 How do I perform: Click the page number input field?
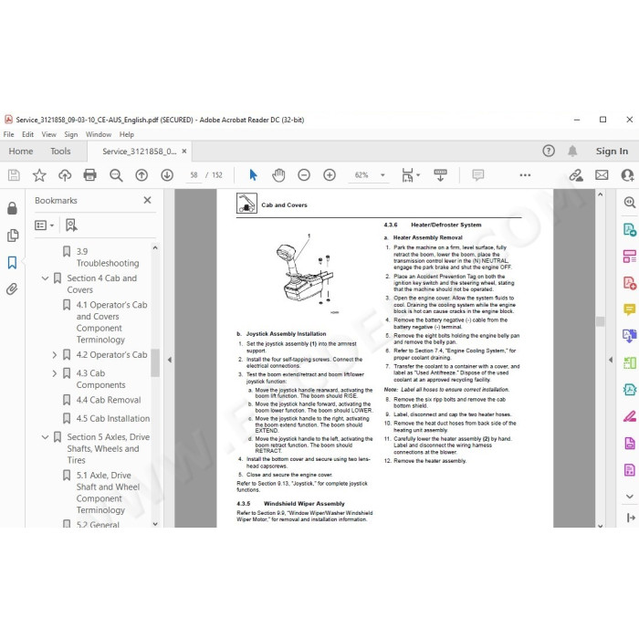pyautogui.click(x=194, y=175)
